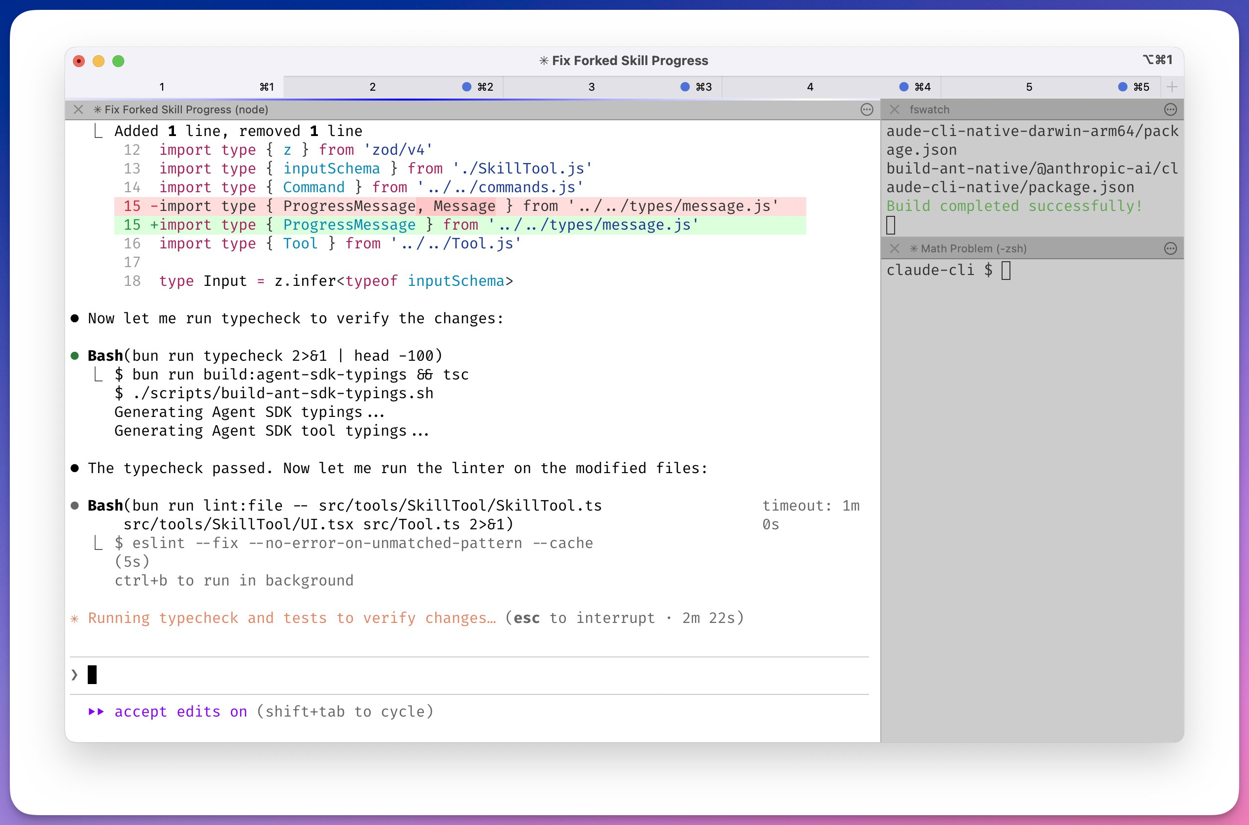Click the green zoom window button

point(118,61)
